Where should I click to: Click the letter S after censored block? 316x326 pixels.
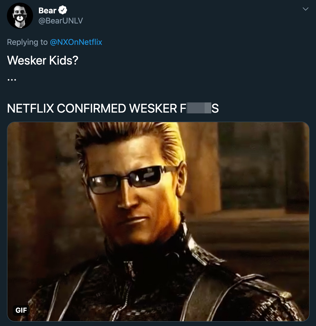215,108
